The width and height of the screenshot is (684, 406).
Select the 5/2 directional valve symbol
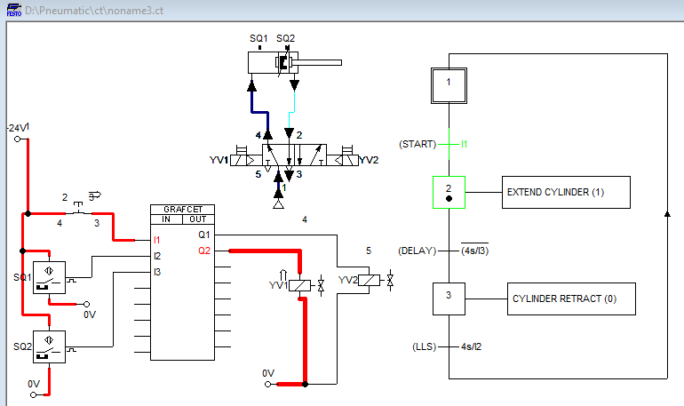coord(294,155)
